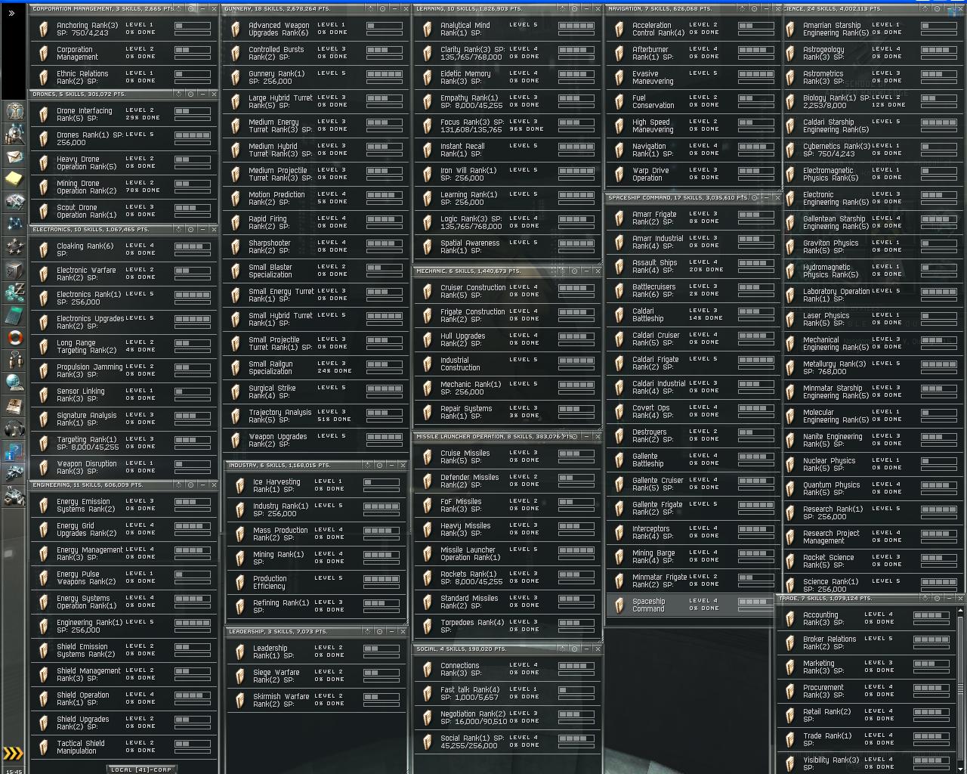Click the clock reading 15:45
The image size is (967, 774).
click(x=14, y=770)
